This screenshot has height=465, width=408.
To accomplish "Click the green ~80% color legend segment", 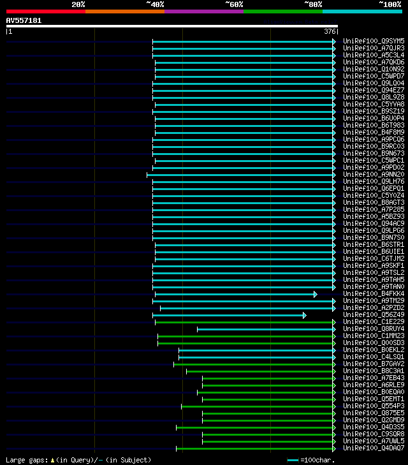I will click(x=283, y=11).
